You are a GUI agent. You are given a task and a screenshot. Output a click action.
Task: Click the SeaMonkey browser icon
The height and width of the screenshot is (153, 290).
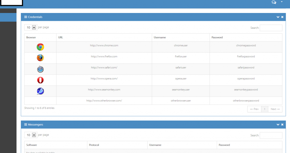coord(40,91)
